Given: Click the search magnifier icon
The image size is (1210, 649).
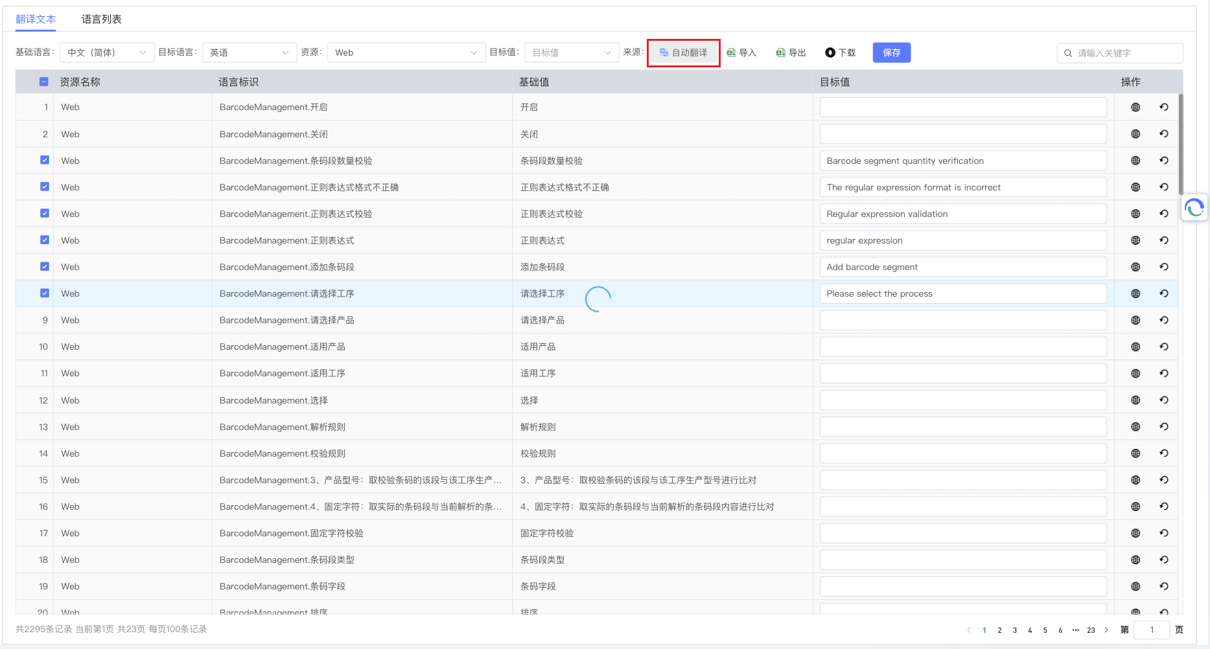Looking at the screenshot, I should (x=1068, y=53).
